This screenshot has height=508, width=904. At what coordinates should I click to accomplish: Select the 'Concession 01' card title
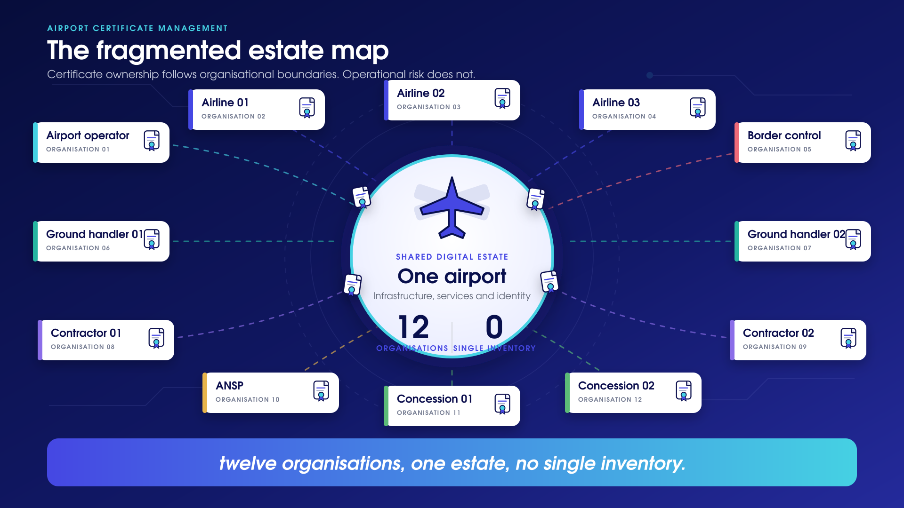pos(435,399)
